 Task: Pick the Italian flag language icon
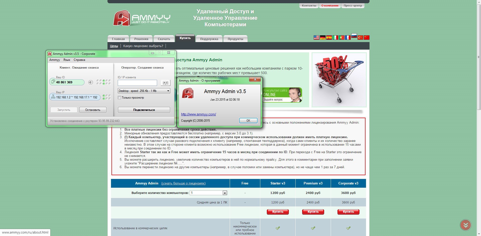[335, 38]
